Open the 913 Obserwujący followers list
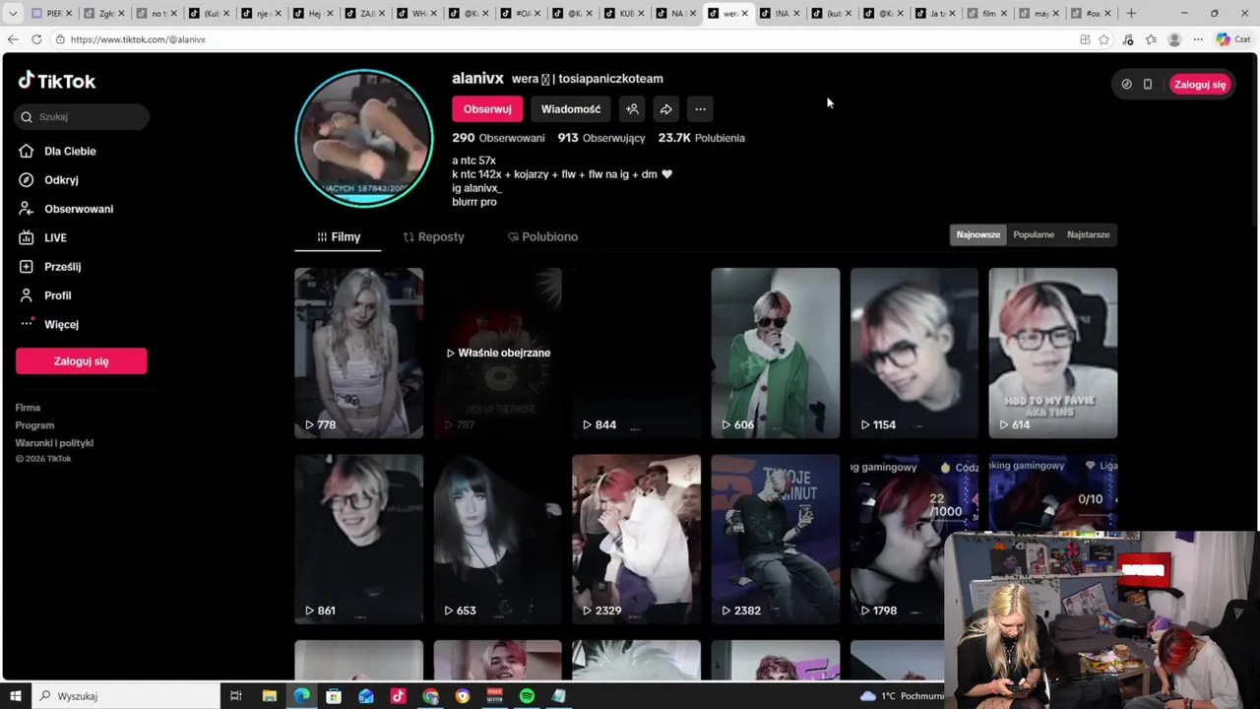The width and height of the screenshot is (1260, 709). [x=601, y=138]
